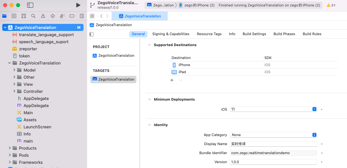Click the Display Name text field
This screenshot has width=347, height=168.
[x=273, y=144]
